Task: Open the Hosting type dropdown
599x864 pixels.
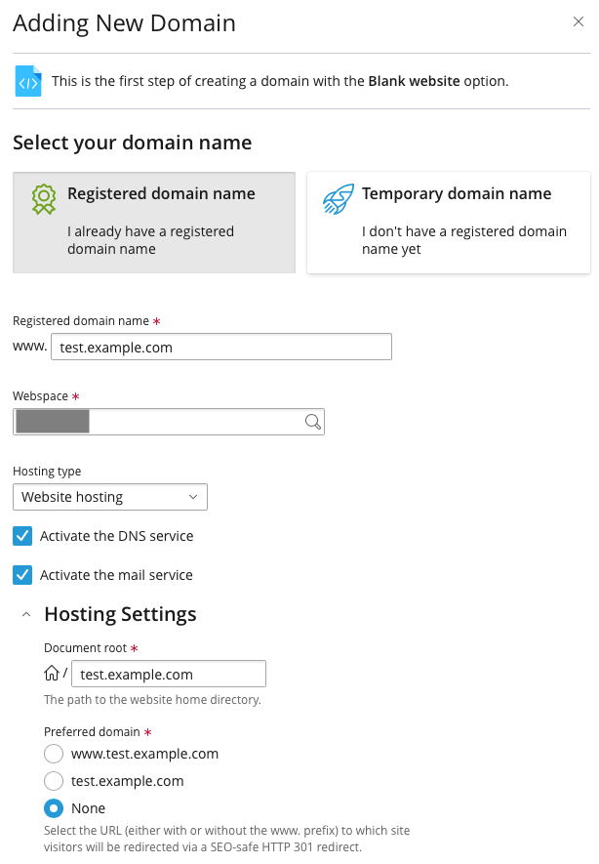Action: point(110,497)
